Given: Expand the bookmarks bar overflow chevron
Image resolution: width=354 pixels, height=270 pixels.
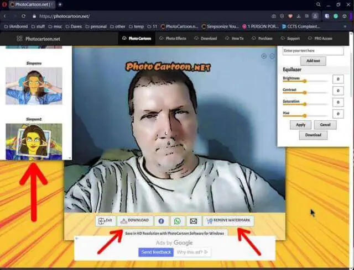Looking at the screenshot, I should point(345,27).
